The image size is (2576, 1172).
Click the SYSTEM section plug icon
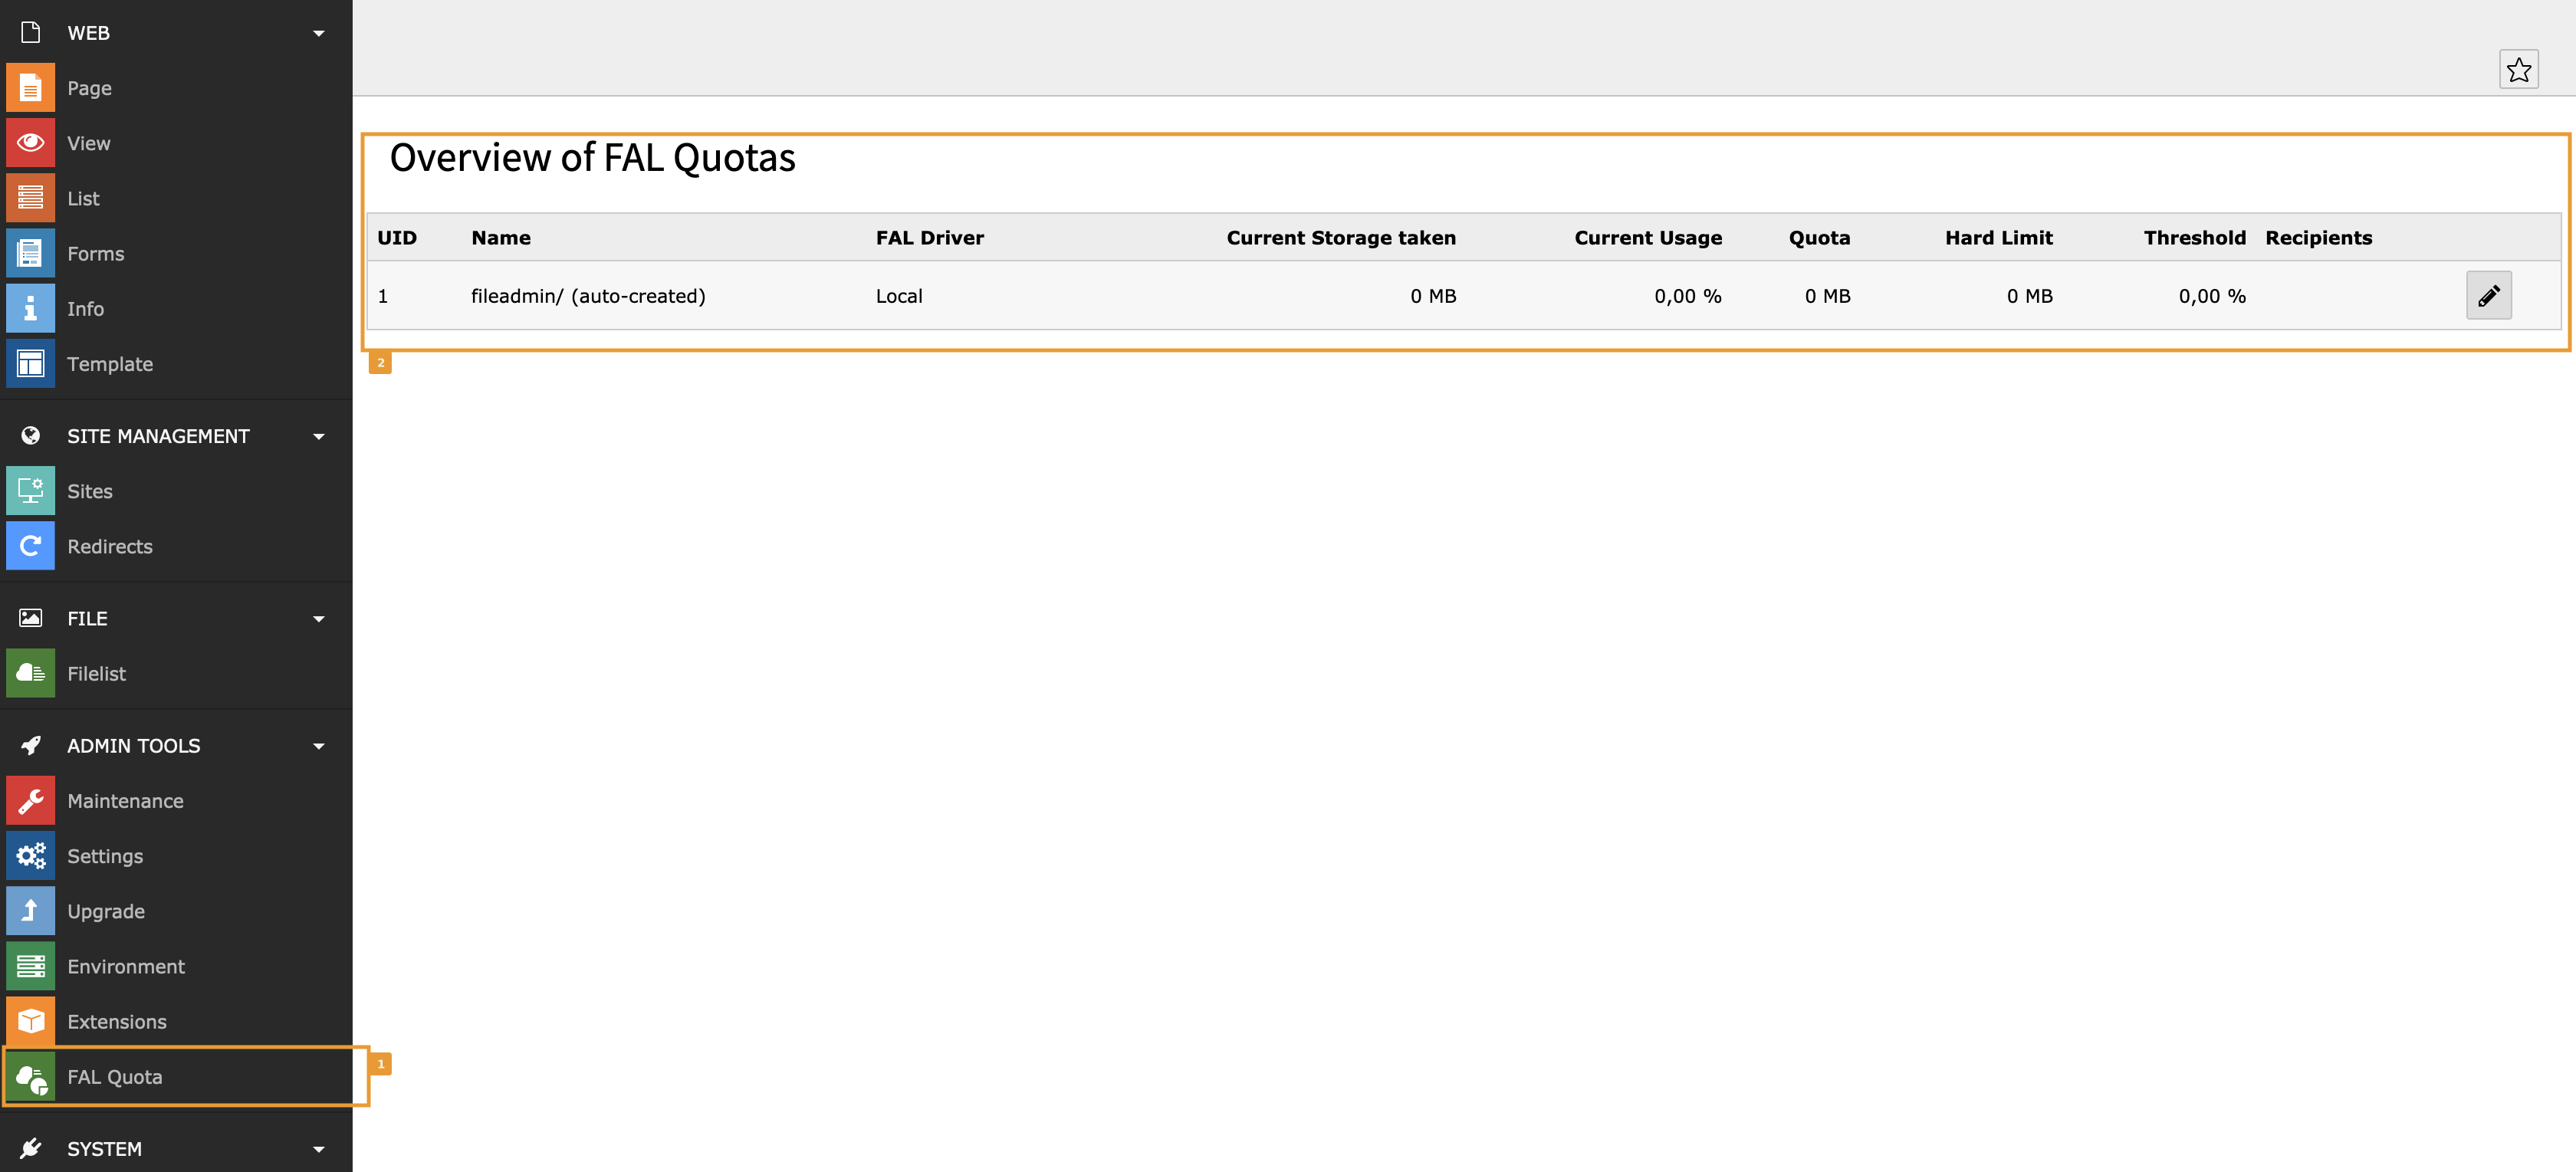tap(30, 1148)
